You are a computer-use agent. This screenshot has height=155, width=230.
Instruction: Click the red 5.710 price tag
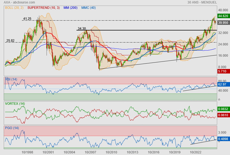point(223,71)
